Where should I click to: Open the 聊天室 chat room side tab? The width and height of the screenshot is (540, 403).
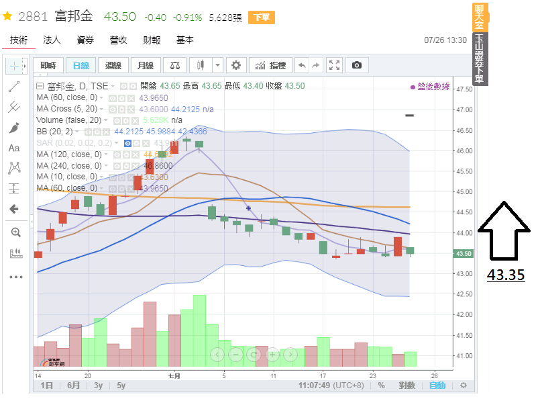(x=480, y=17)
